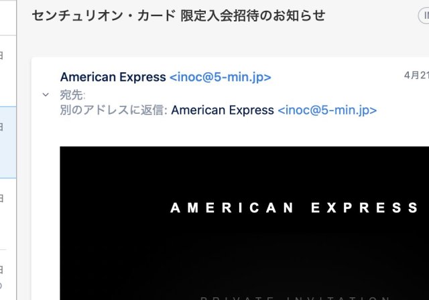Open the AMERICAN EXPRESS banner image
Screen dimensions: 429x300
[244, 223]
